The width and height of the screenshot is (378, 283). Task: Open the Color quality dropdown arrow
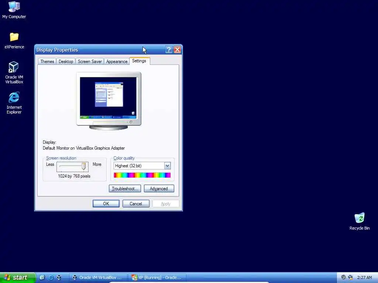167,166
